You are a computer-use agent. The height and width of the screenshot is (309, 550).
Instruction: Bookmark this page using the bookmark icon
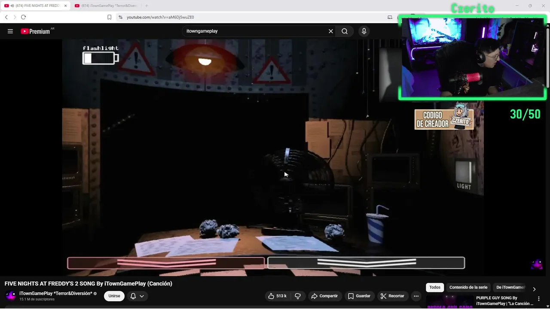[109, 17]
